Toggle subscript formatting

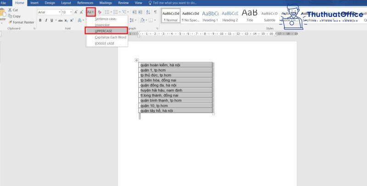66,20
